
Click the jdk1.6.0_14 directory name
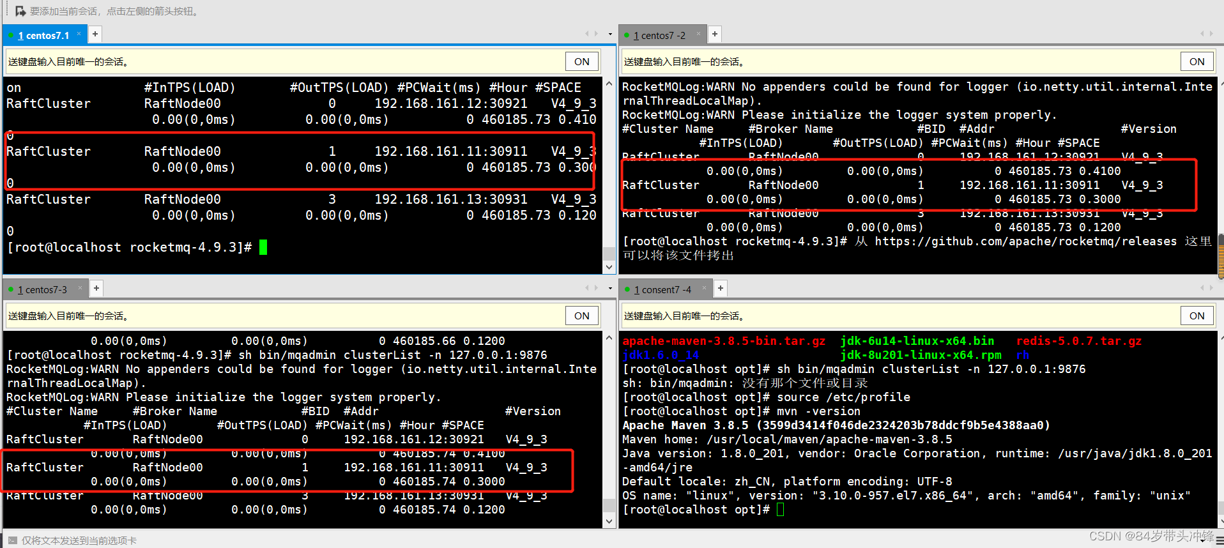661,355
